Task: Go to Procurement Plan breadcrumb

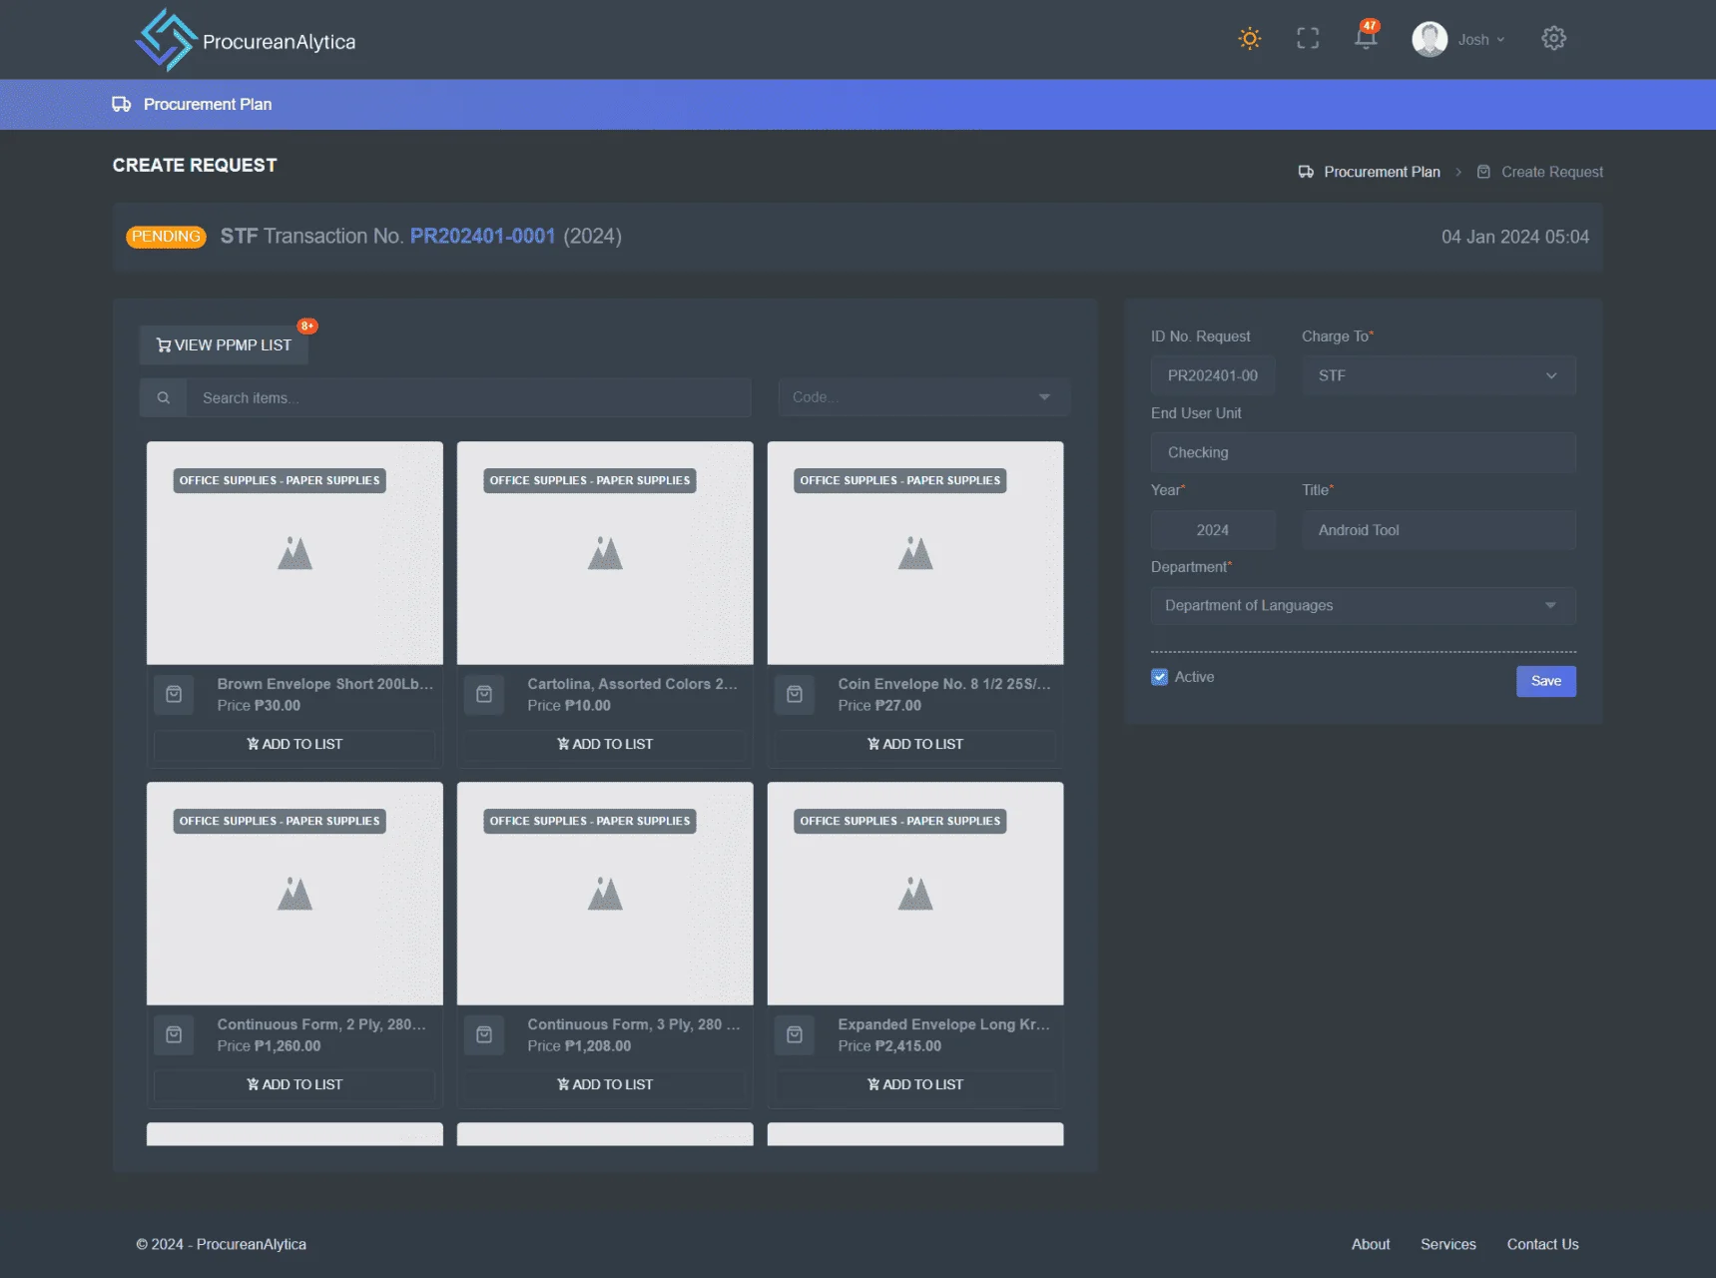Action: 1382,172
